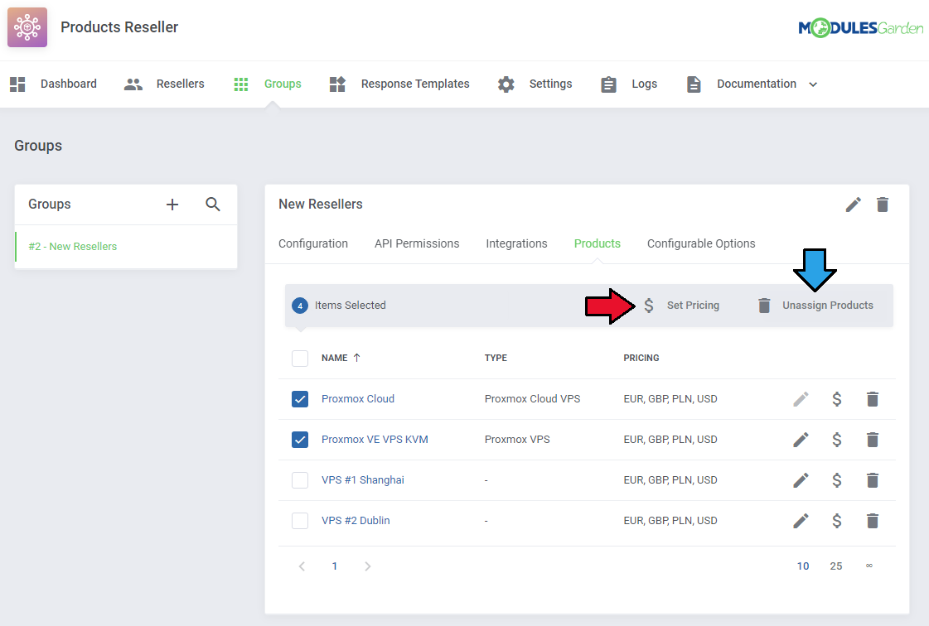Edit the Proxmox Cloud product row
929x626 pixels.
[x=801, y=399]
